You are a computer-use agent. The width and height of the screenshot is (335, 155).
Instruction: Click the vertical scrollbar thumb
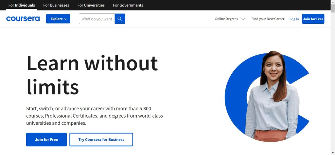pyautogui.click(x=333, y=8)
